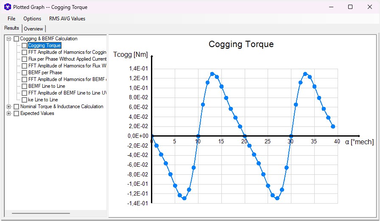The width and height of the screenshot is (380, 221).
Task: Close the Plotted Graph window
Action: click(369, 7)
